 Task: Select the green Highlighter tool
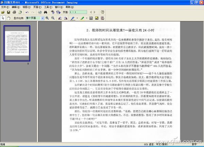point(82,18)
